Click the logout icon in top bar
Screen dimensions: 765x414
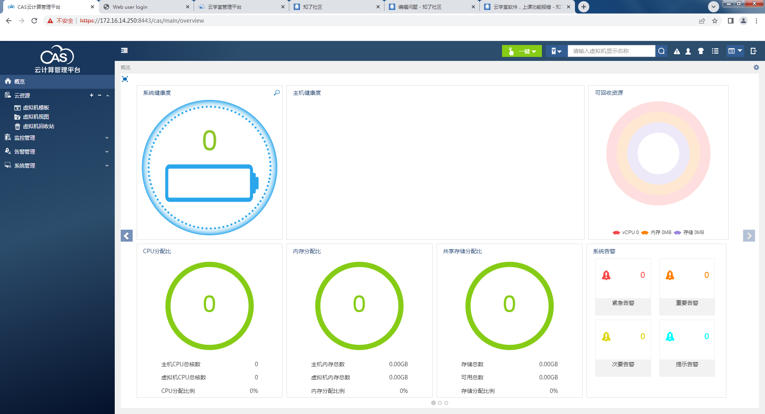click(753, 51)
